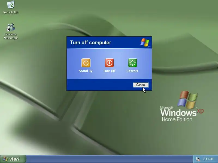Click the "Turn Off" label text
Viewport: 218px width, 163px height.
point(109,71)
